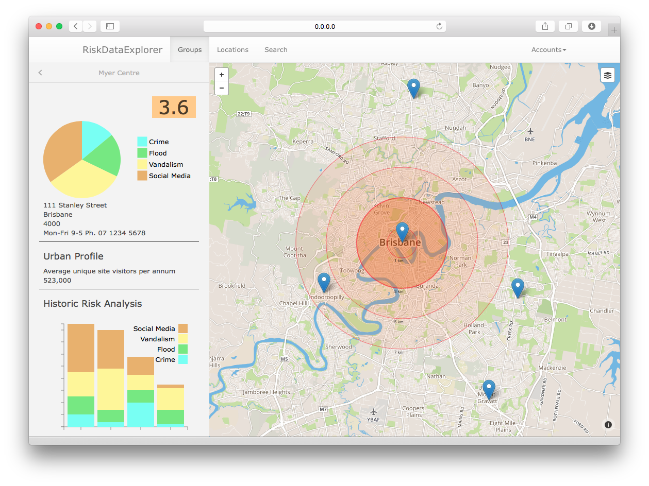Toggle Social Media in the Historic Risk legend

point(154,328)
